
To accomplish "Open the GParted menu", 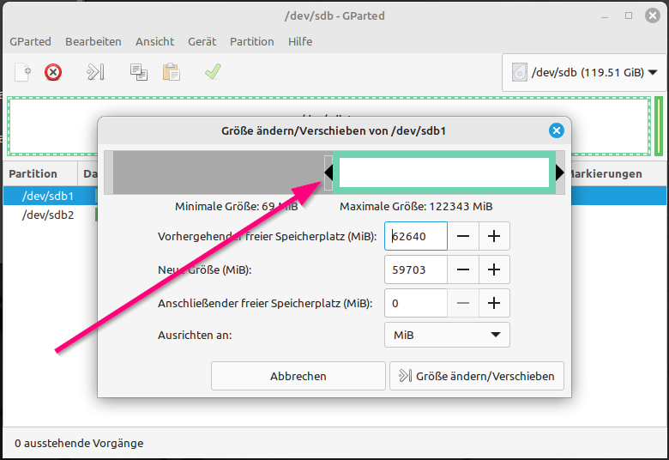I will coord(30,41).
